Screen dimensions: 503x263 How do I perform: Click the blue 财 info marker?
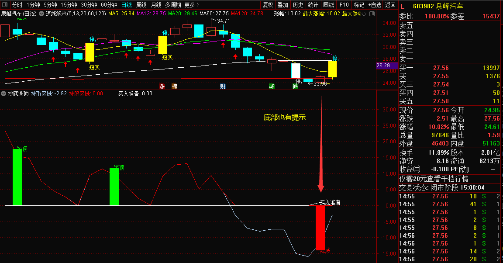tap(223, 87)
